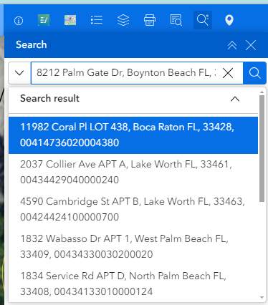This screenshot has width=268, height=305.
Task: Open the basemap gallery icon
Action: tap(70, 20)
